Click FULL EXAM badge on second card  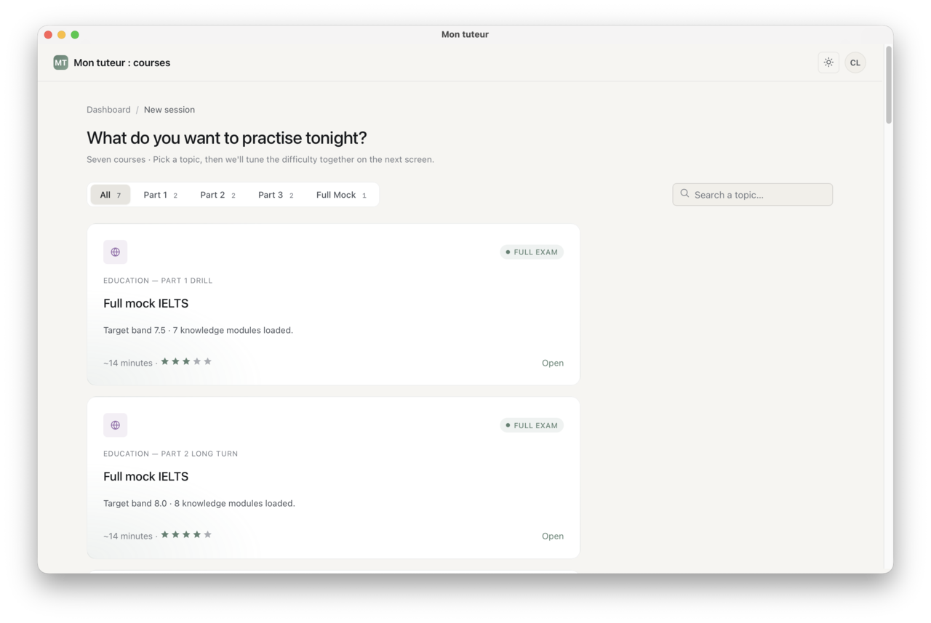pyautogui.click(x=532, y=425)
